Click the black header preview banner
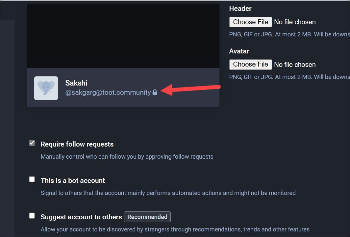 click(x=123, y=36)
